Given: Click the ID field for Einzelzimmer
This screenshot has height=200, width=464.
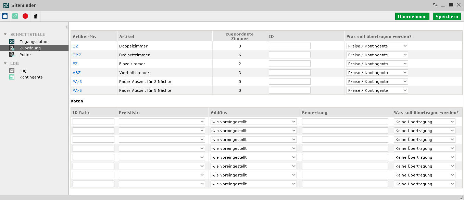Looking at the screenshot, I should pos(290,64).
